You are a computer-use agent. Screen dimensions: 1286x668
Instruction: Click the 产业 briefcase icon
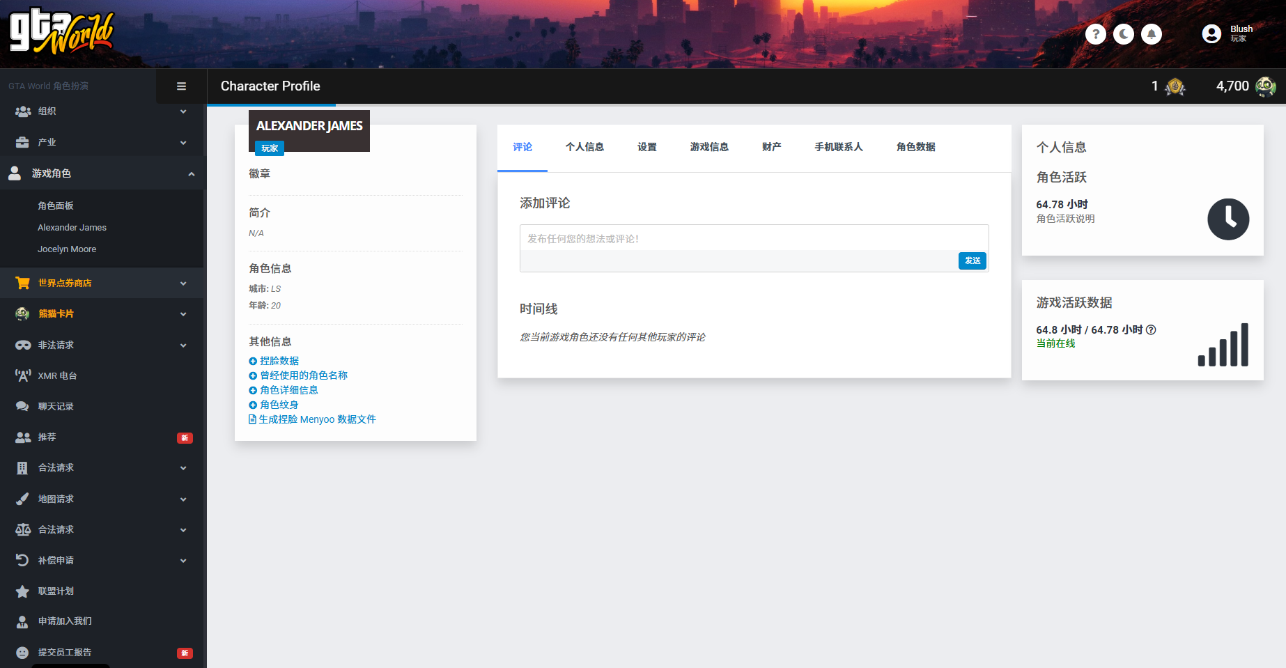22,142
